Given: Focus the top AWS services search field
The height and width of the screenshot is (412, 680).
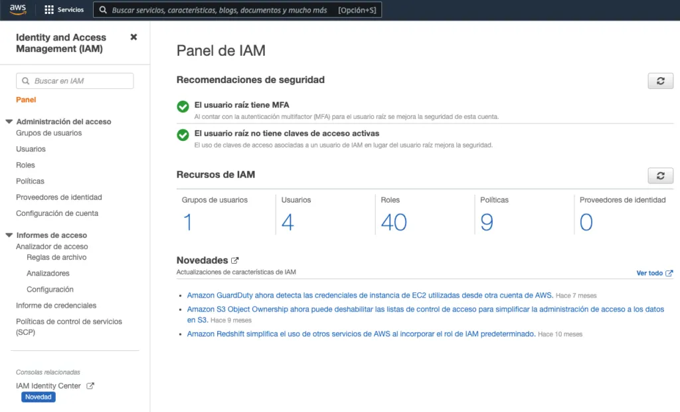Looking at the screenshot, I should 237,10.
